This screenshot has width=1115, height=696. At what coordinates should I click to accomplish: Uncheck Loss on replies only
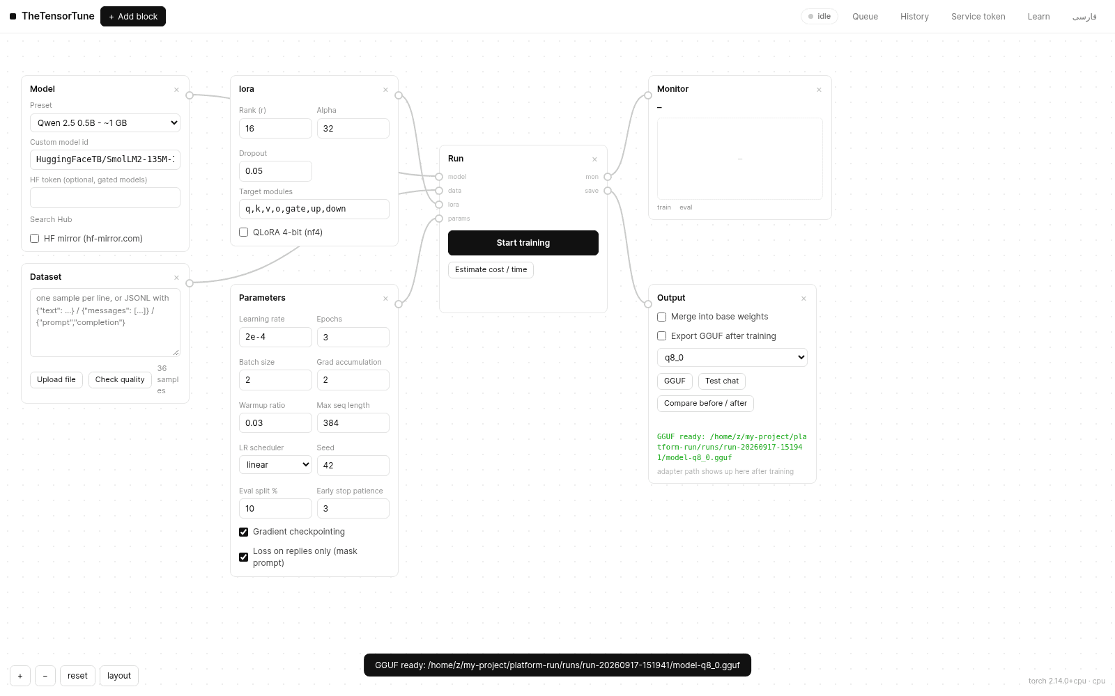[x=243, y=557]
